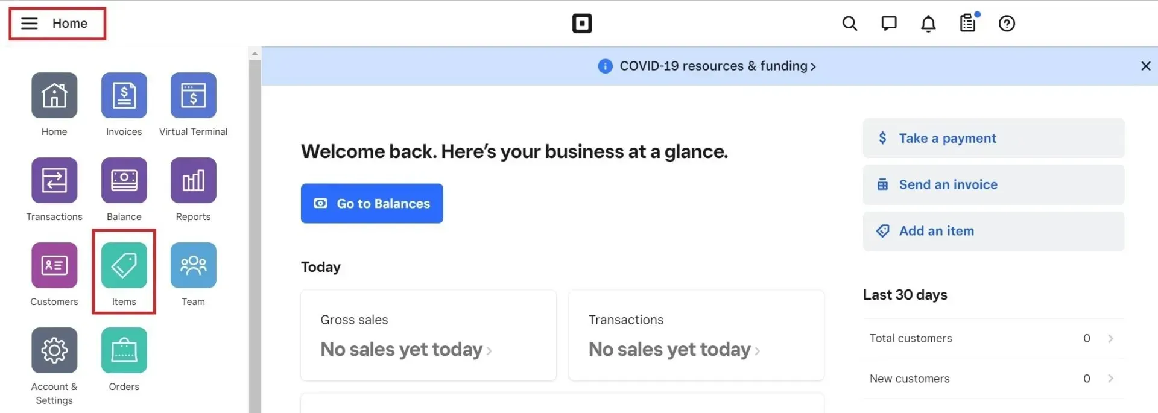Screen dimensions: 1158x413
Task: Click the New customers label
Action: tap(910, 379)
